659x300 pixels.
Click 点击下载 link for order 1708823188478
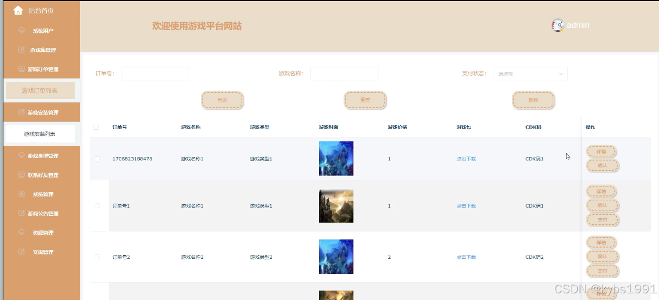pyautogui.click(x=466, y=159)
